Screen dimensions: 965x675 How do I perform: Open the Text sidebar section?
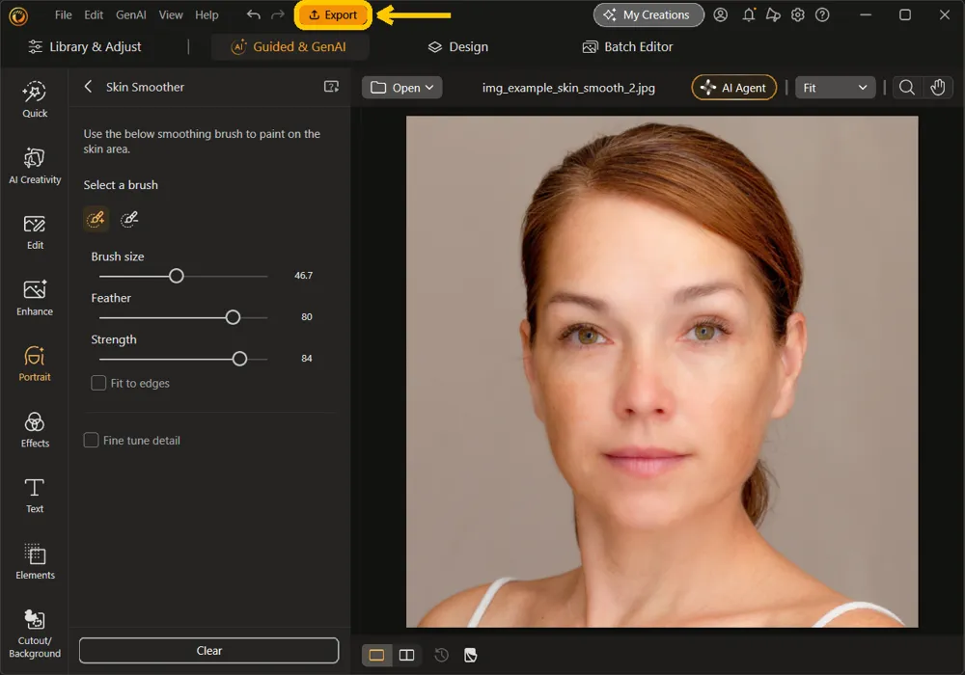coord(35,496)
